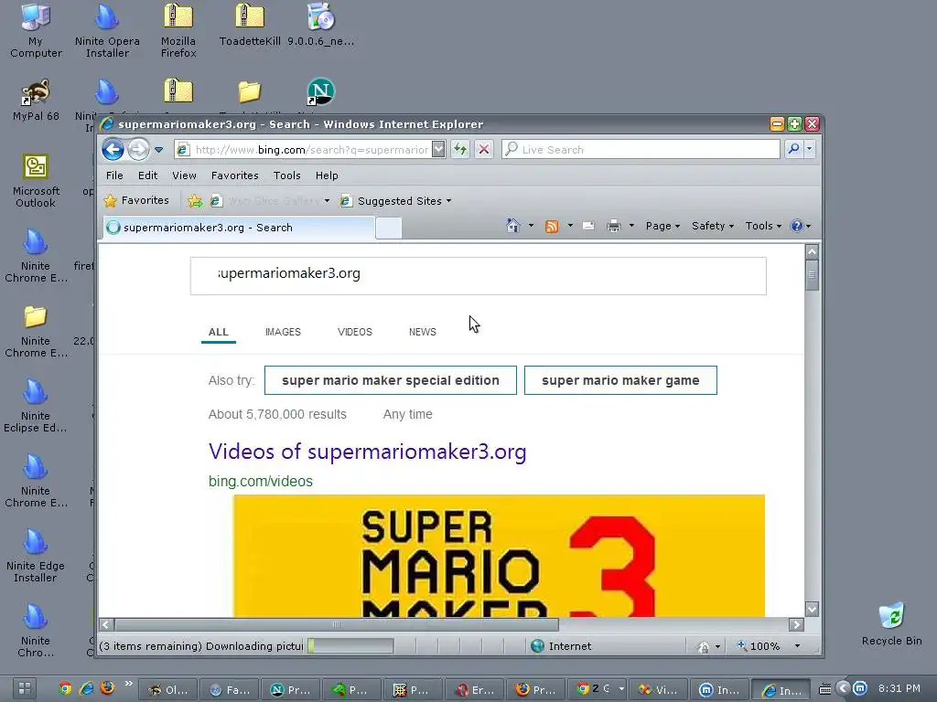Switch to the 'Er...' taskbar window

tap(476, 689)
